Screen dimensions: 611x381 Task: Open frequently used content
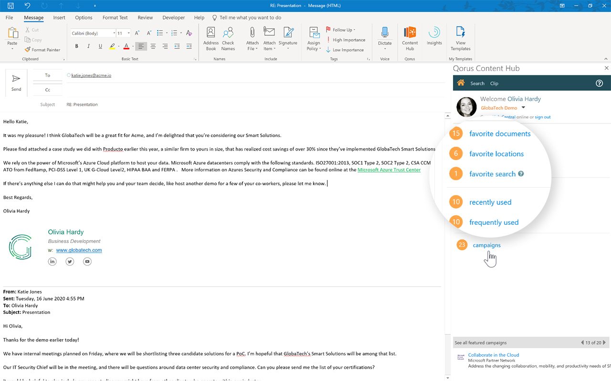494,222
